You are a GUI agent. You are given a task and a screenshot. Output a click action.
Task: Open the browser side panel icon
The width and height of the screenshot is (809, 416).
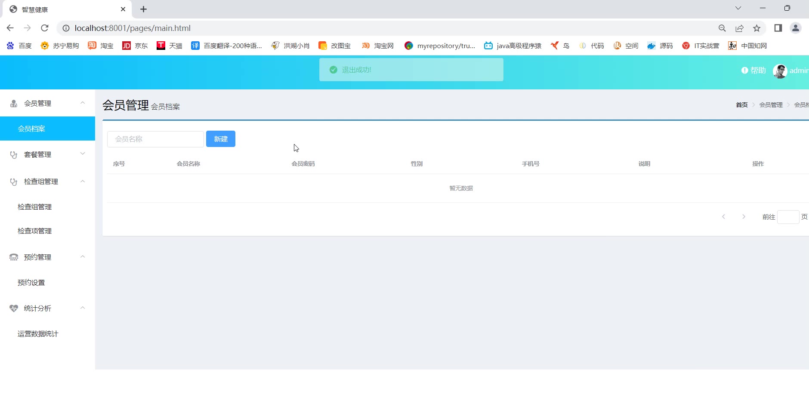pyautogui.click(x=778, y=28)
